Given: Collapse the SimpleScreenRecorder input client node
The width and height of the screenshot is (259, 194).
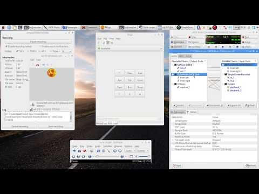Looking at the screenshot, I should pos(223,74).
